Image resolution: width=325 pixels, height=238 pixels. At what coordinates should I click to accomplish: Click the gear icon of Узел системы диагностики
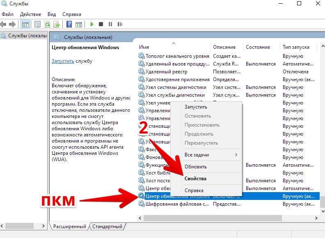click(142, 87)
